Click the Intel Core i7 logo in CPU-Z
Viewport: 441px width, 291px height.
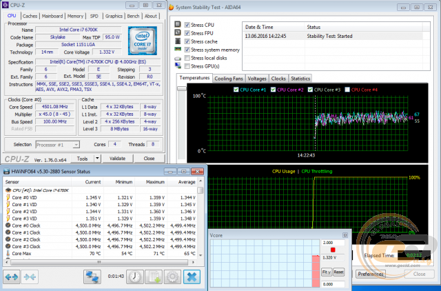(143, 41)
